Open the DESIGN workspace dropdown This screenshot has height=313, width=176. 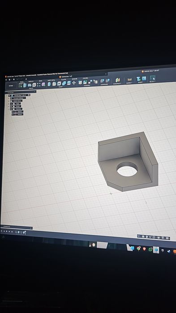[11, 86]
